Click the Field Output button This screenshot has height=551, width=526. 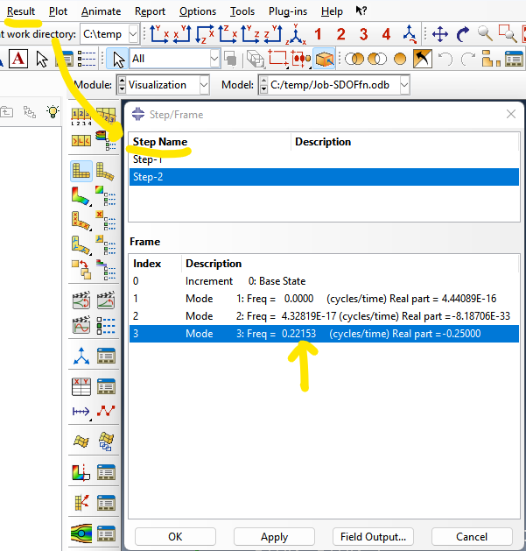pyautogui.click(x=373, y=537)
